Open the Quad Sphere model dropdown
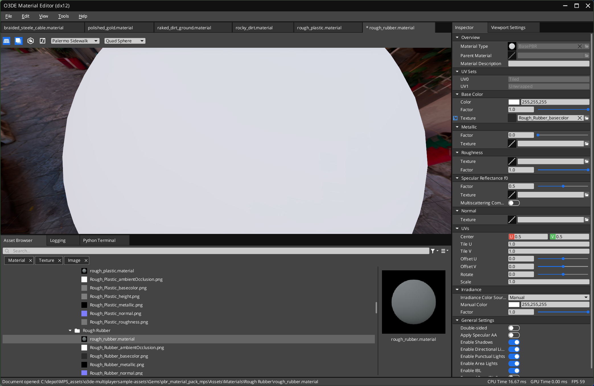Image resolution: width=594 pixels, height=386 pixels. [x=124, y=41]
